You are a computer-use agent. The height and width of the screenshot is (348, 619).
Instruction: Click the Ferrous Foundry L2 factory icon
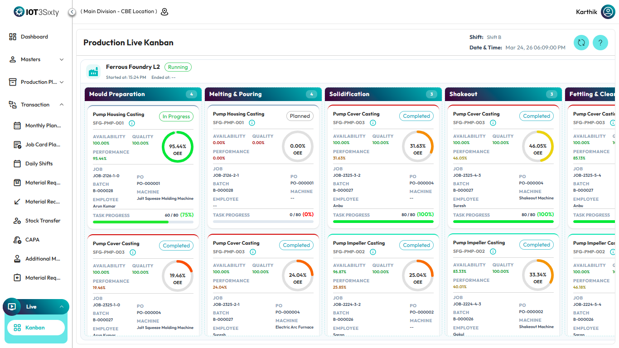(93, 71)
